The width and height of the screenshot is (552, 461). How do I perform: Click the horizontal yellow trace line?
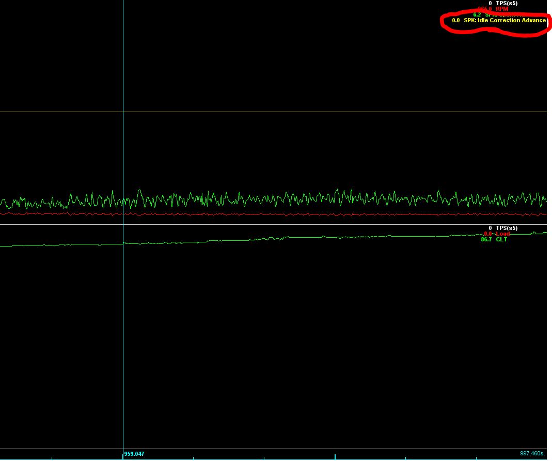click(310, 112)
